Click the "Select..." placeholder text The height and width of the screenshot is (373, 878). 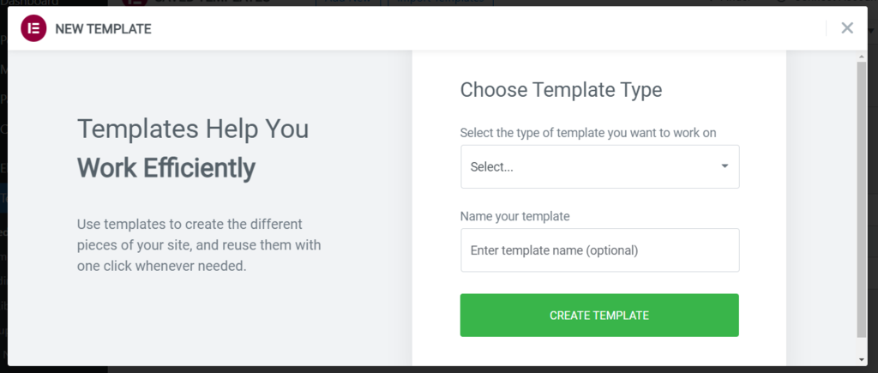[492, 167]
